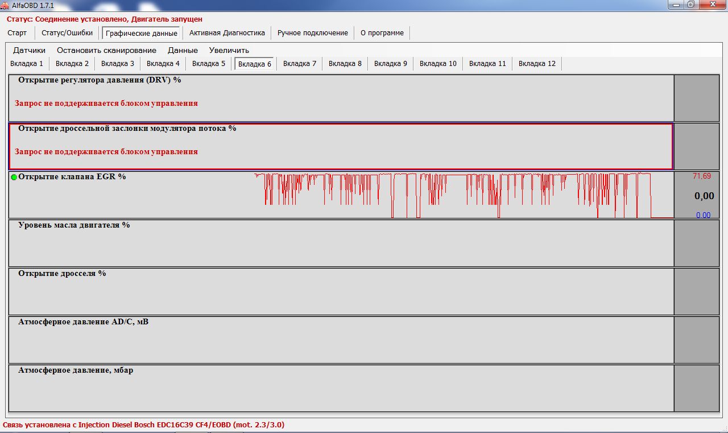Switch to Вкладка 8
The height and width of the screenshot is (433, 728).
point(345,64)
